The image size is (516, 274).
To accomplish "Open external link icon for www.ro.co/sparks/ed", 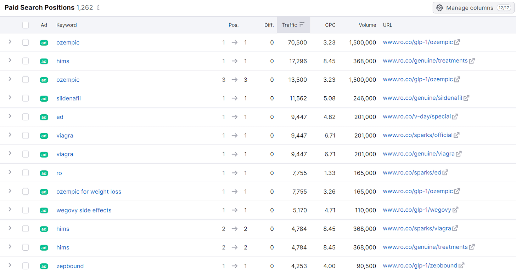I will 445,173.
